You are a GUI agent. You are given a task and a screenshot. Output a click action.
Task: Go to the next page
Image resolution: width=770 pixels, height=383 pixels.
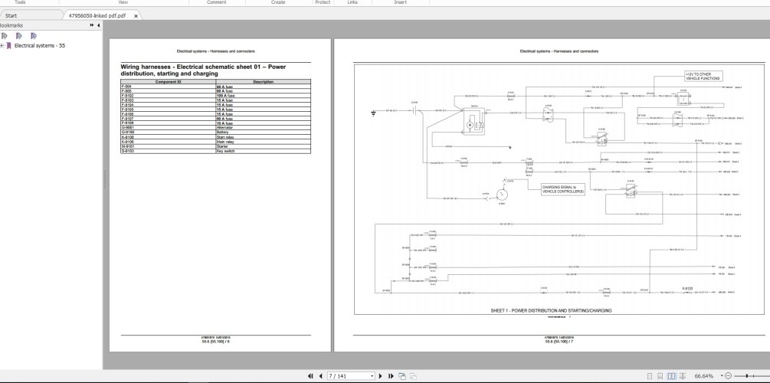pos(381,376)
